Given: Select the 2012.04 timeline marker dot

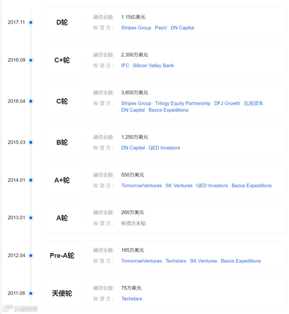Looking at the screenshot, I should coord(31,255).
